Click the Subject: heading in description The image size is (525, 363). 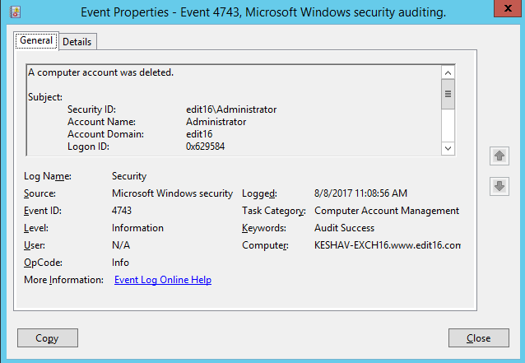point(45,97)
